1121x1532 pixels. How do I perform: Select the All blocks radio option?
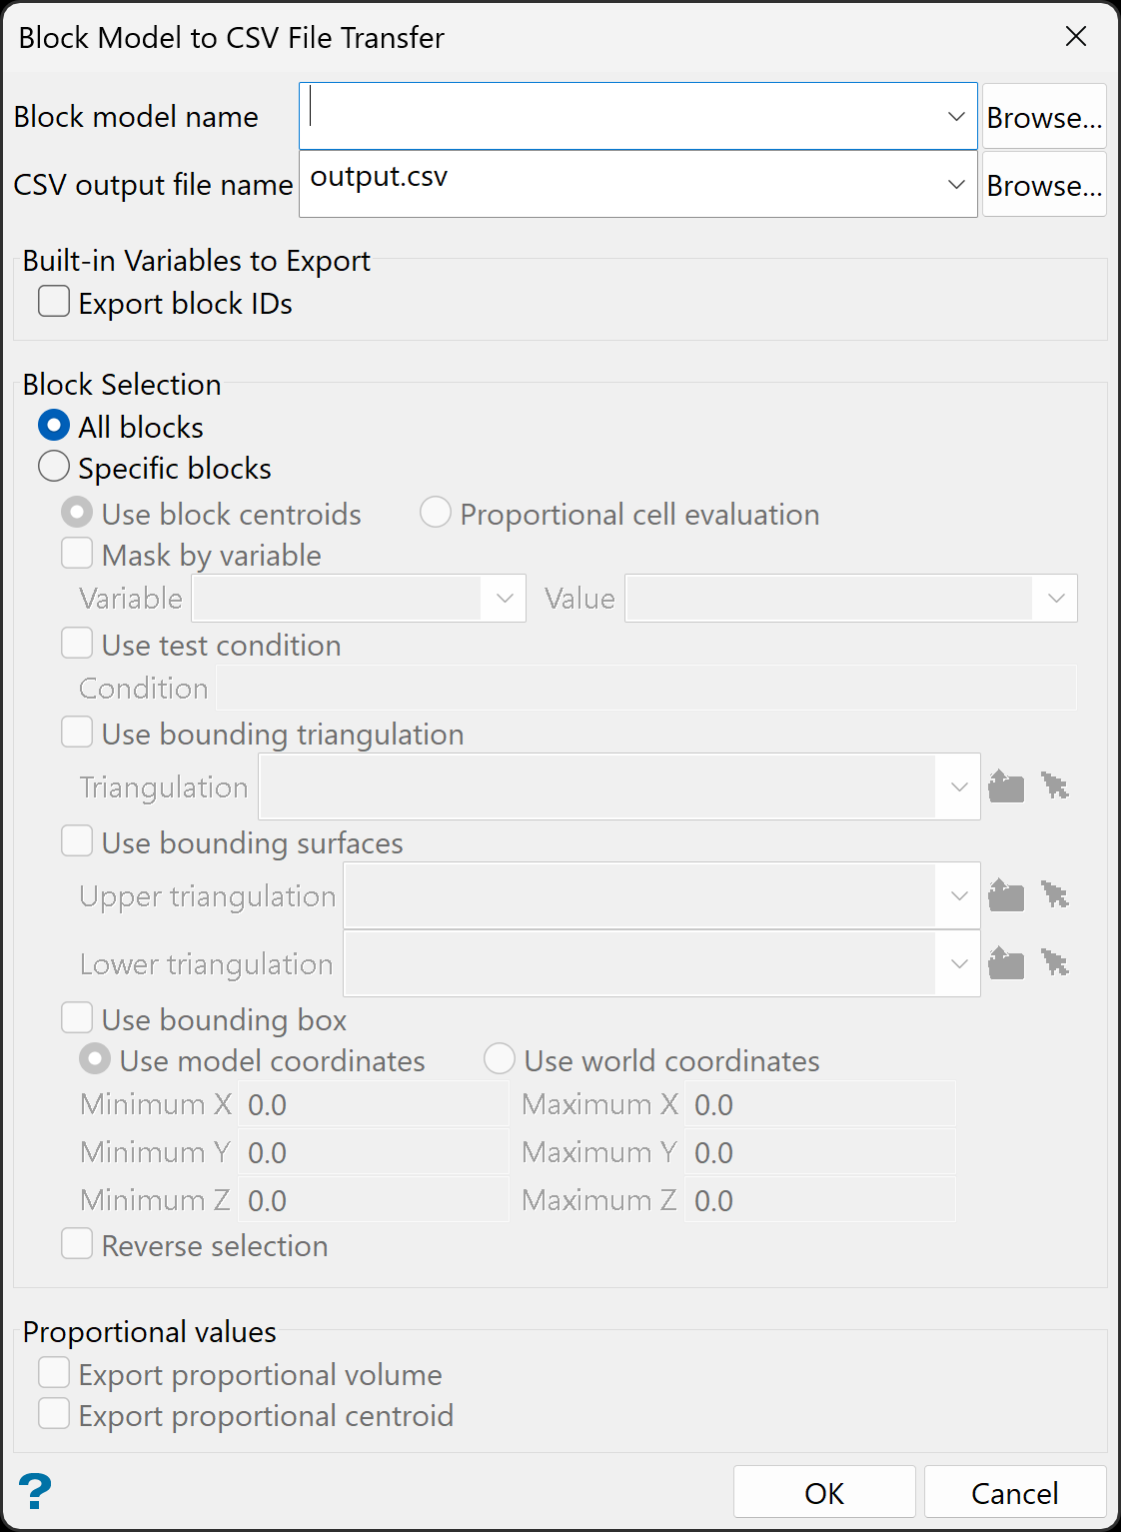click(54, 426)
